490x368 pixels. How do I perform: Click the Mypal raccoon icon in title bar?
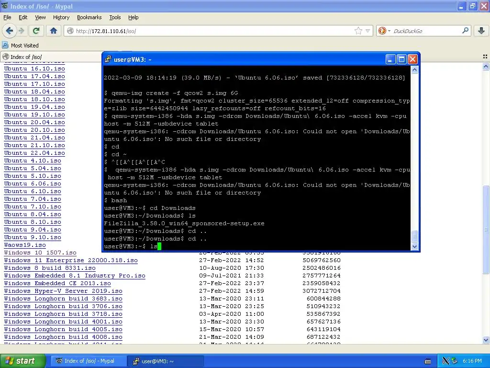click(x=5, y=6)
